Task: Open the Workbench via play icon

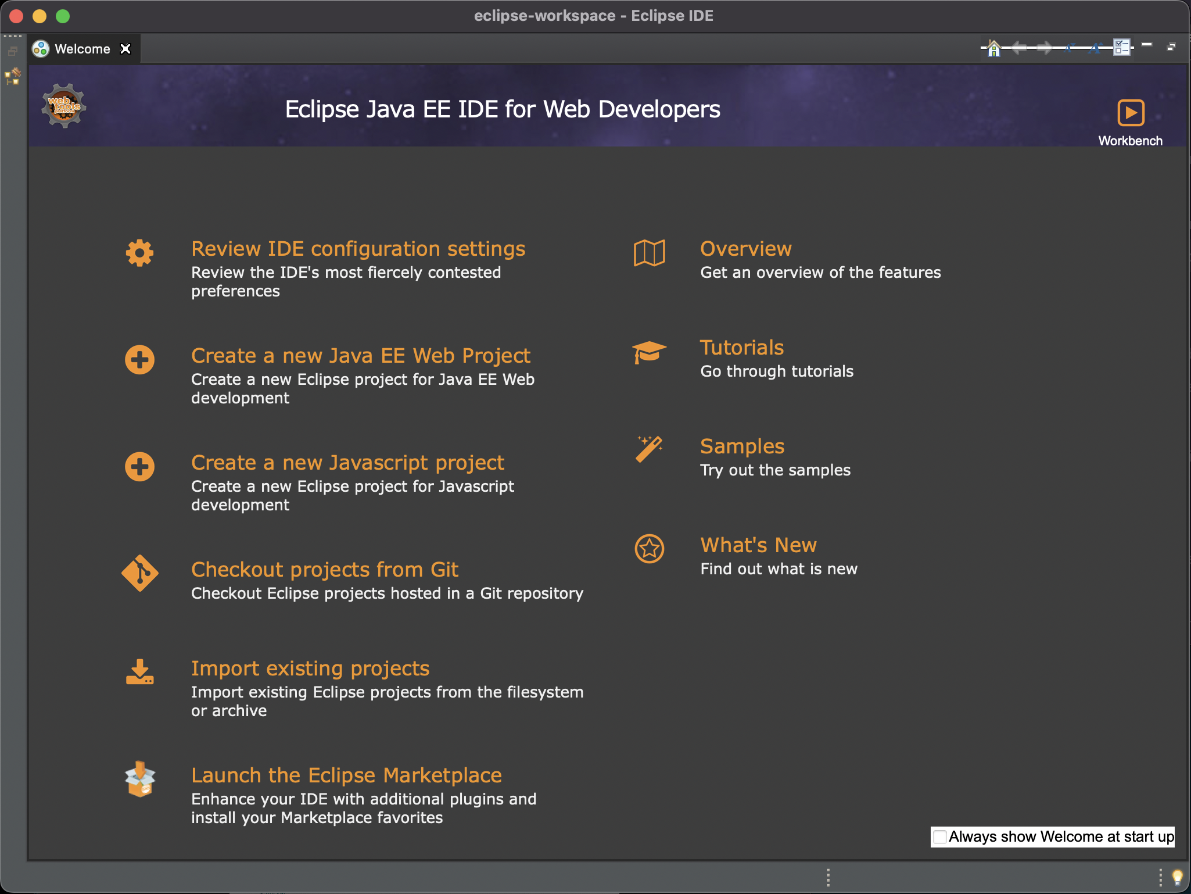Action: coord(1130,113)
